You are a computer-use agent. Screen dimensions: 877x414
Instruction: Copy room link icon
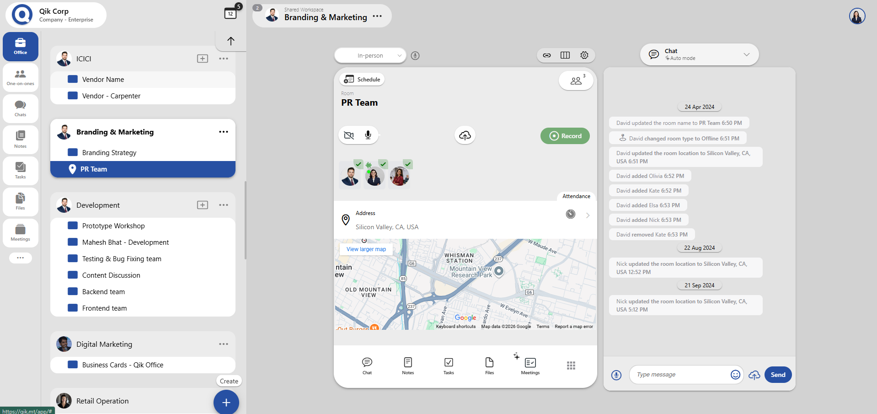[547, 55]
